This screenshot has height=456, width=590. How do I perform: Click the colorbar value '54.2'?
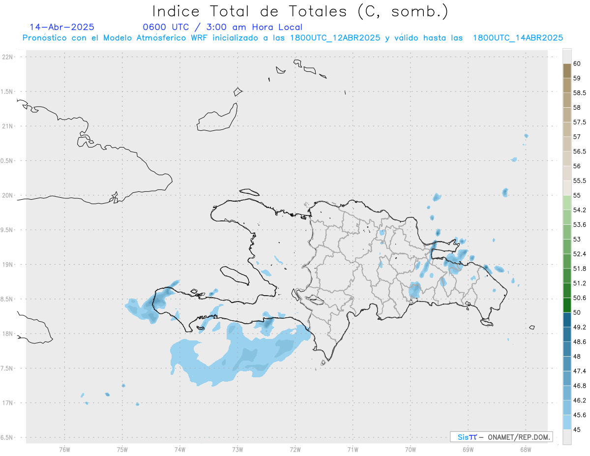pyautogui.click(x=579, y=210)
